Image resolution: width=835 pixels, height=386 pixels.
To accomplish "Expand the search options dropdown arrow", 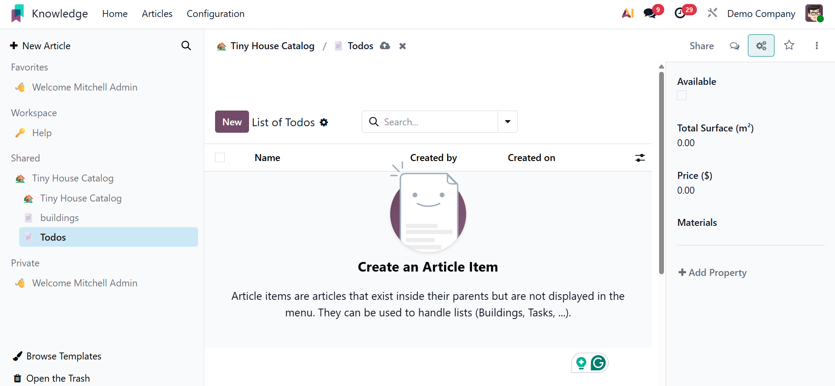I will [508, 122].
